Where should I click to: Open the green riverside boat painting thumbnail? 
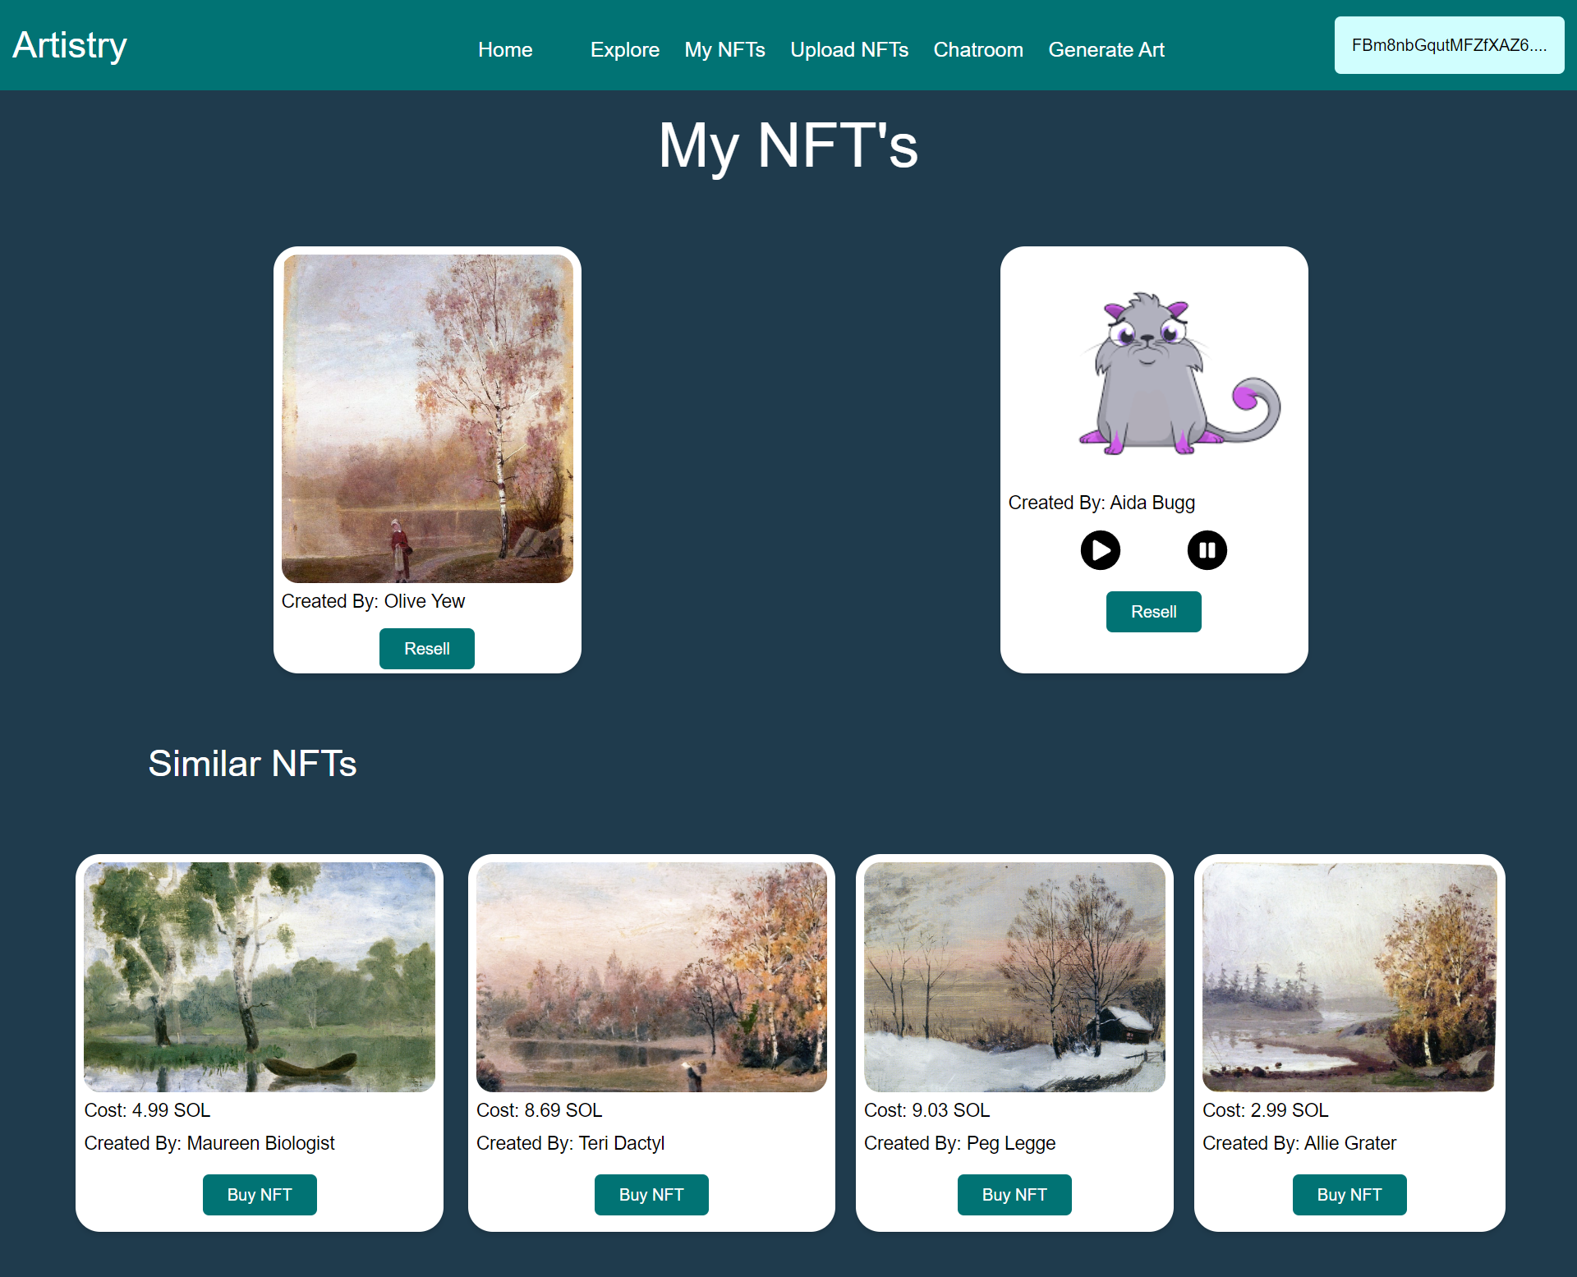pos(260,977)
